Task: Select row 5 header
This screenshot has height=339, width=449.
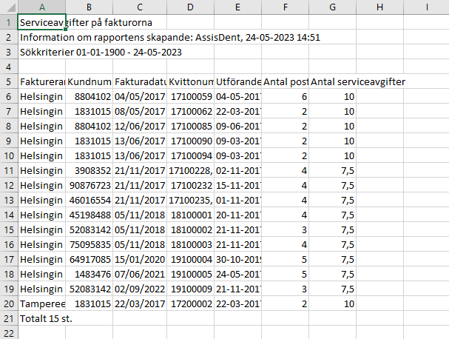Action: (9, 82)
